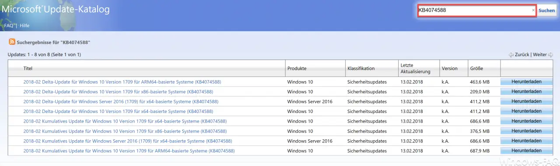Open the Delta-Update for ARM64-basierte Systeme link
The image size is (560, 166).
122,81
